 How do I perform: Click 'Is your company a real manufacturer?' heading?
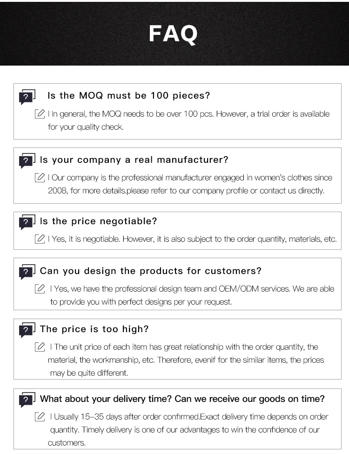(134, 160)
